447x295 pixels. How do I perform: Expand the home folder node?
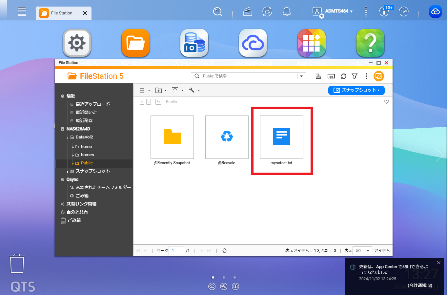(x=73, y=147)
